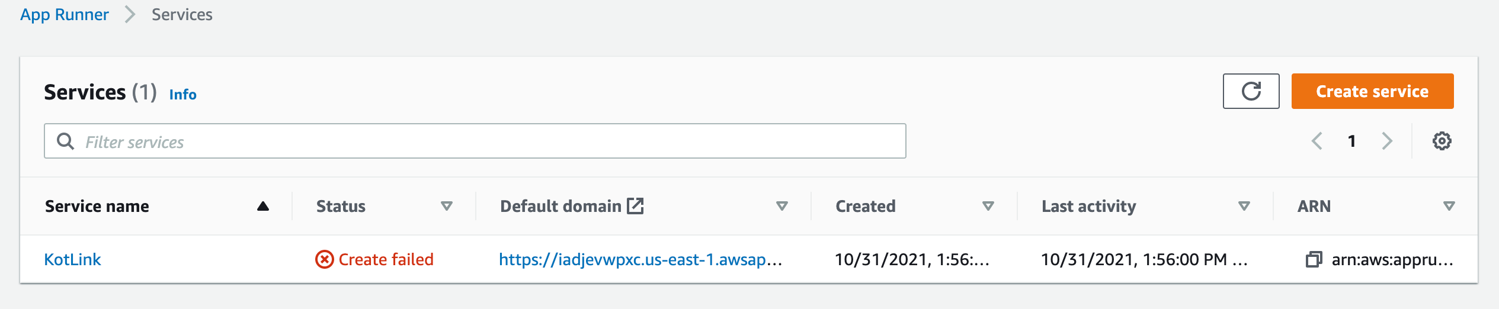Go to next page arrow
This screenshot has width=1499, height=309.
(x=1386, y=141)
